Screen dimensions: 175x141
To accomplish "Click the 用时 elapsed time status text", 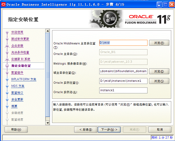I will (162, 138).
